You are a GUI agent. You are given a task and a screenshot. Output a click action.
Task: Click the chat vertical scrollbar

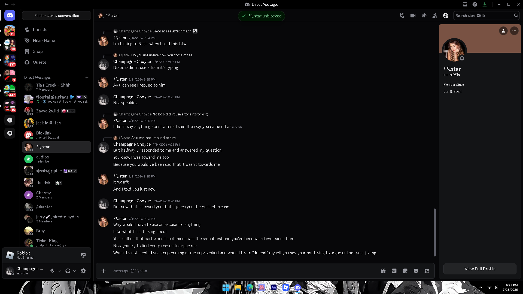[434, 232]
